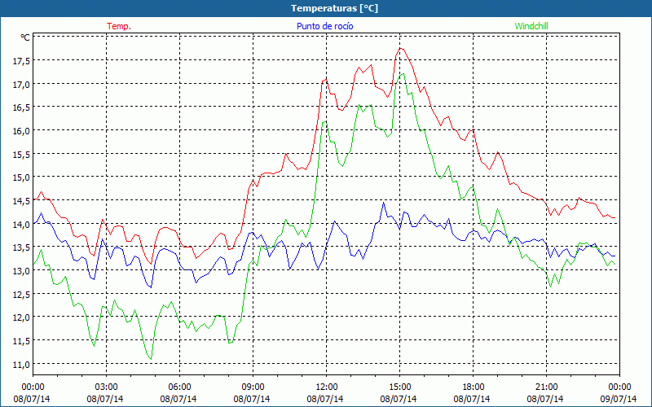Click the Temp. legend label

[119, 26]
